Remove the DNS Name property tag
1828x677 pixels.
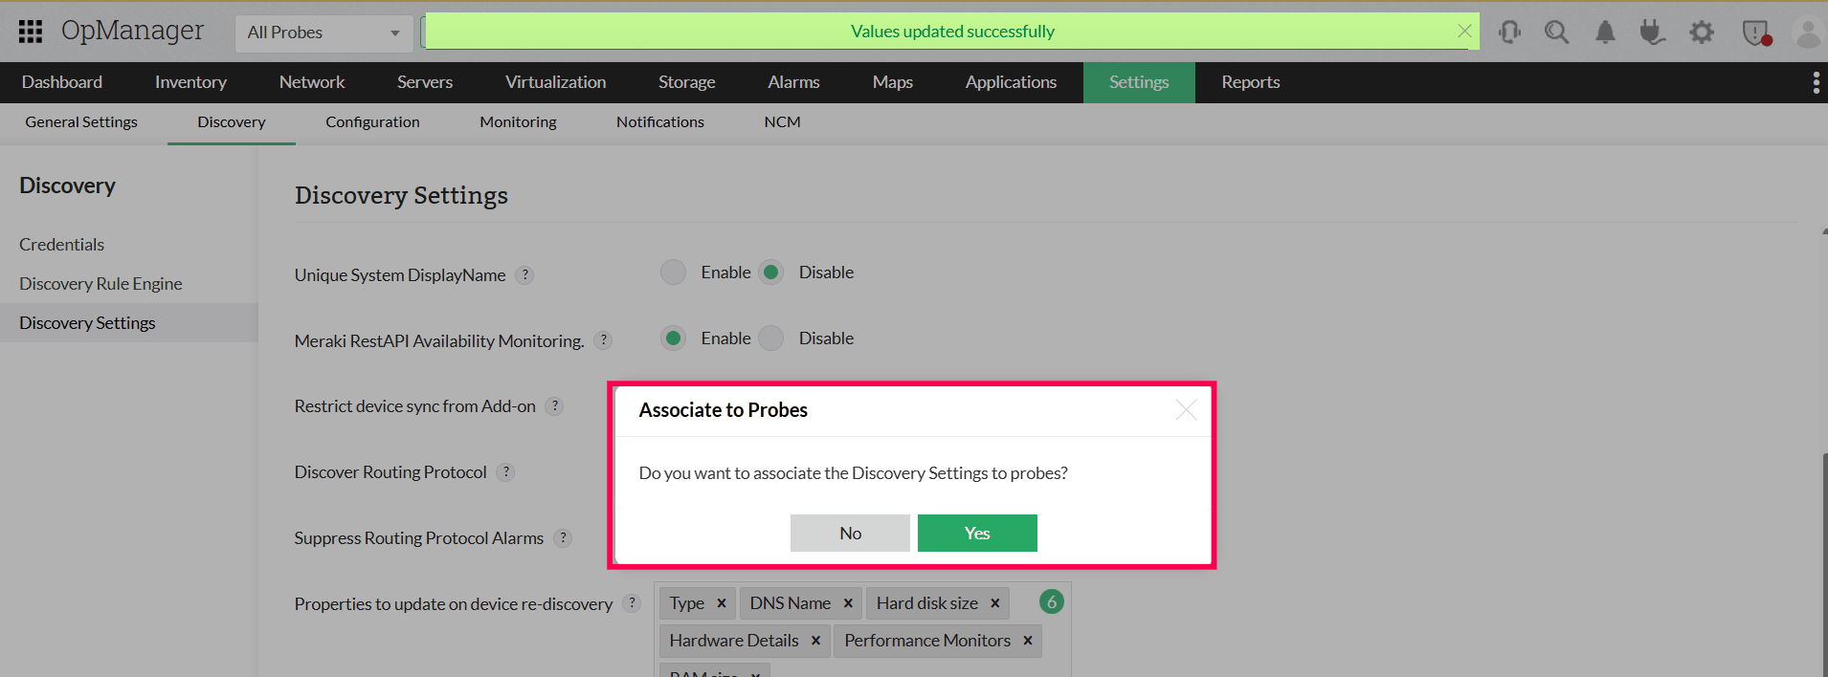click(x=848, y=603)
